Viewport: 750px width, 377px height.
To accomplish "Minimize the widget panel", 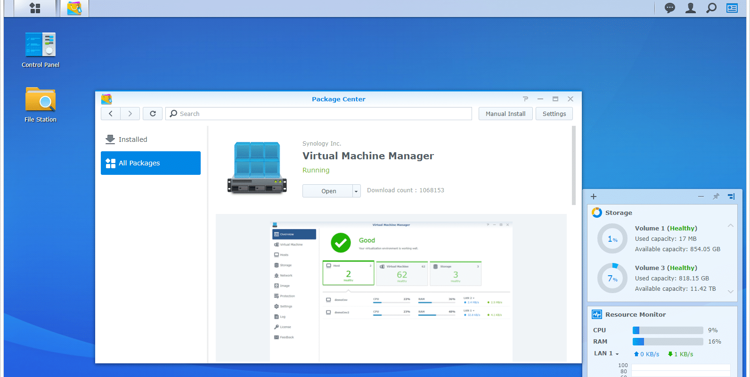I will [x=701, y=197].
